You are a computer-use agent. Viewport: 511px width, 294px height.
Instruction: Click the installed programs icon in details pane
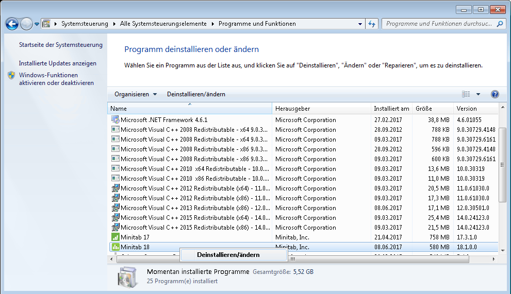pyautogui.click(x=127, y=276)
